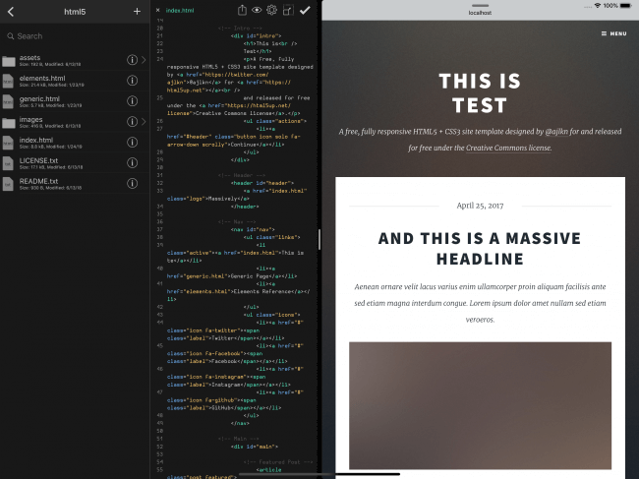This screenshot has height=479, width=639.
Task: Open info for the images folder
Action: point(132,122)
